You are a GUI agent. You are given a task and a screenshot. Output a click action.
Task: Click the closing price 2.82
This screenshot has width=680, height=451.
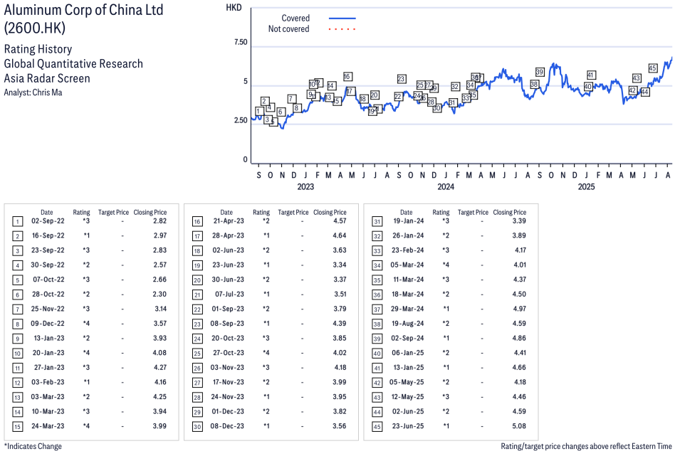point(159,221)
